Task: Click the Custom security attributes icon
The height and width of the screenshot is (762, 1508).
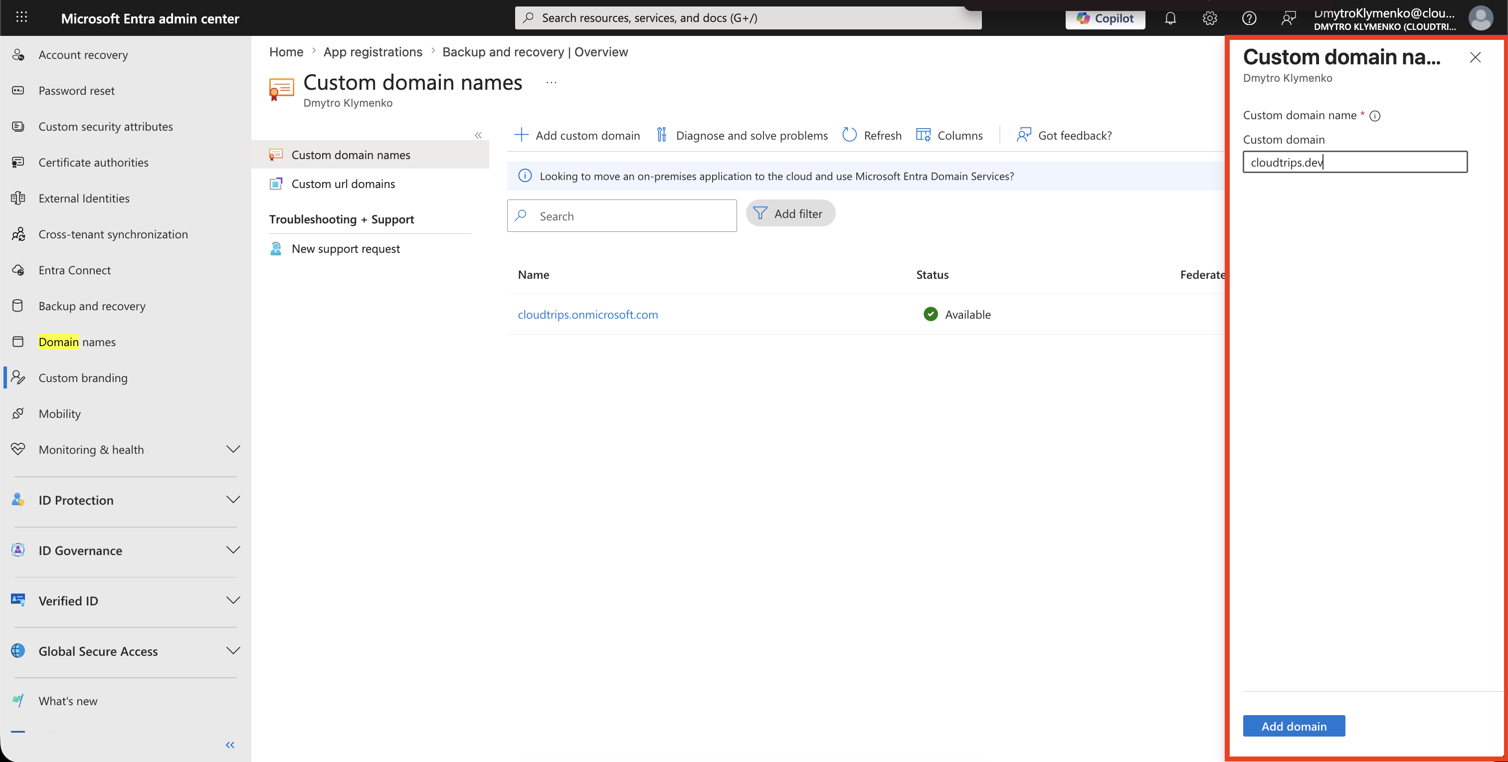Action: coord(18,126)
